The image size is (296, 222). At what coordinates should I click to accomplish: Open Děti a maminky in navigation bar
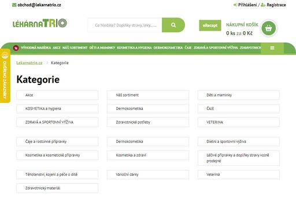point(102,47)
